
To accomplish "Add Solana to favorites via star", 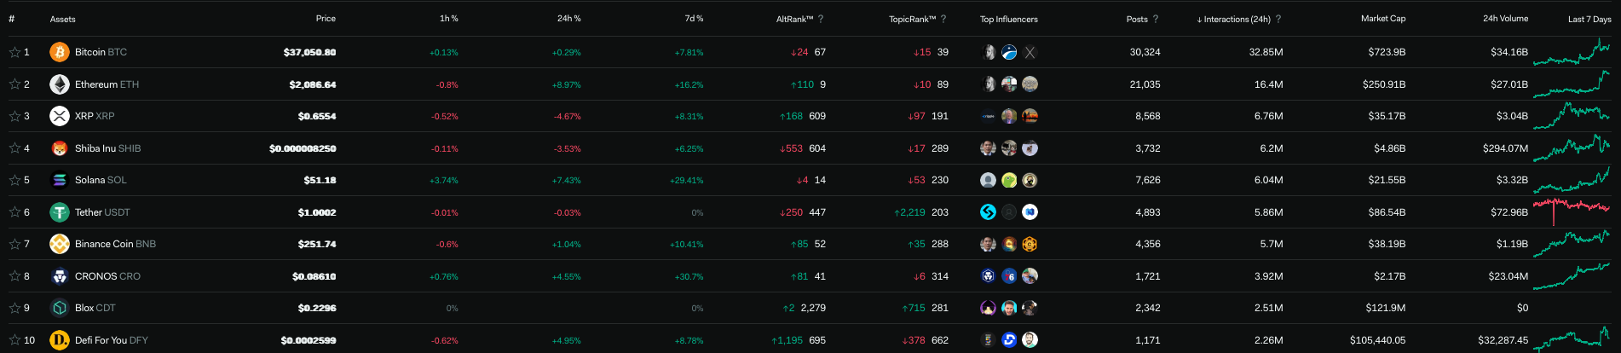I will [14, 180].
